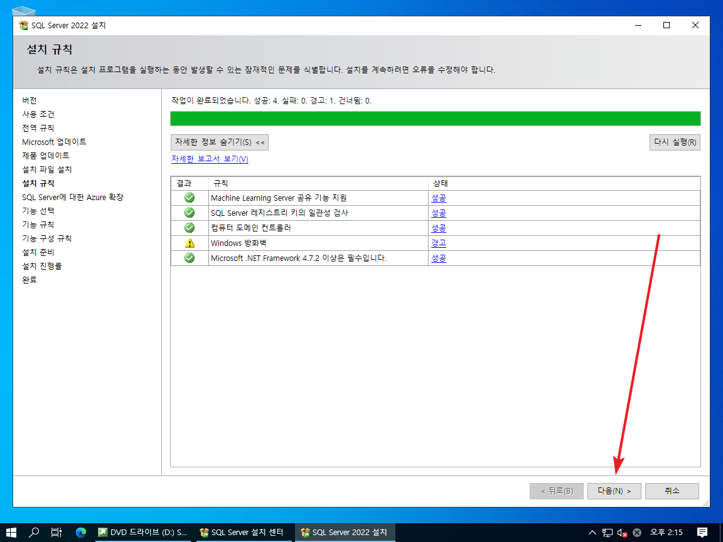Open the Windows Start menu
This screenshot has height=542, width=723.
11,533
